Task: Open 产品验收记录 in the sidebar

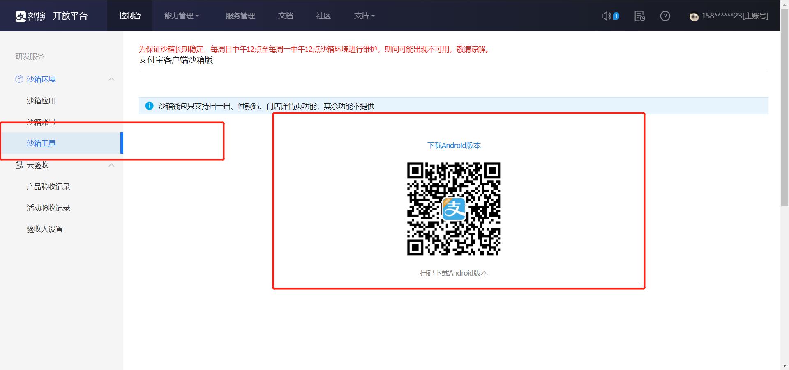Action: tap(48, 186)
